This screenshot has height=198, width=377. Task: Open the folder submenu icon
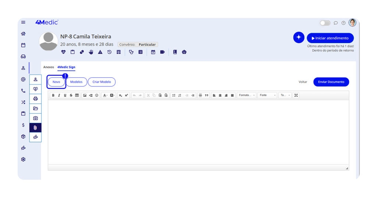[x=35, y=108]
